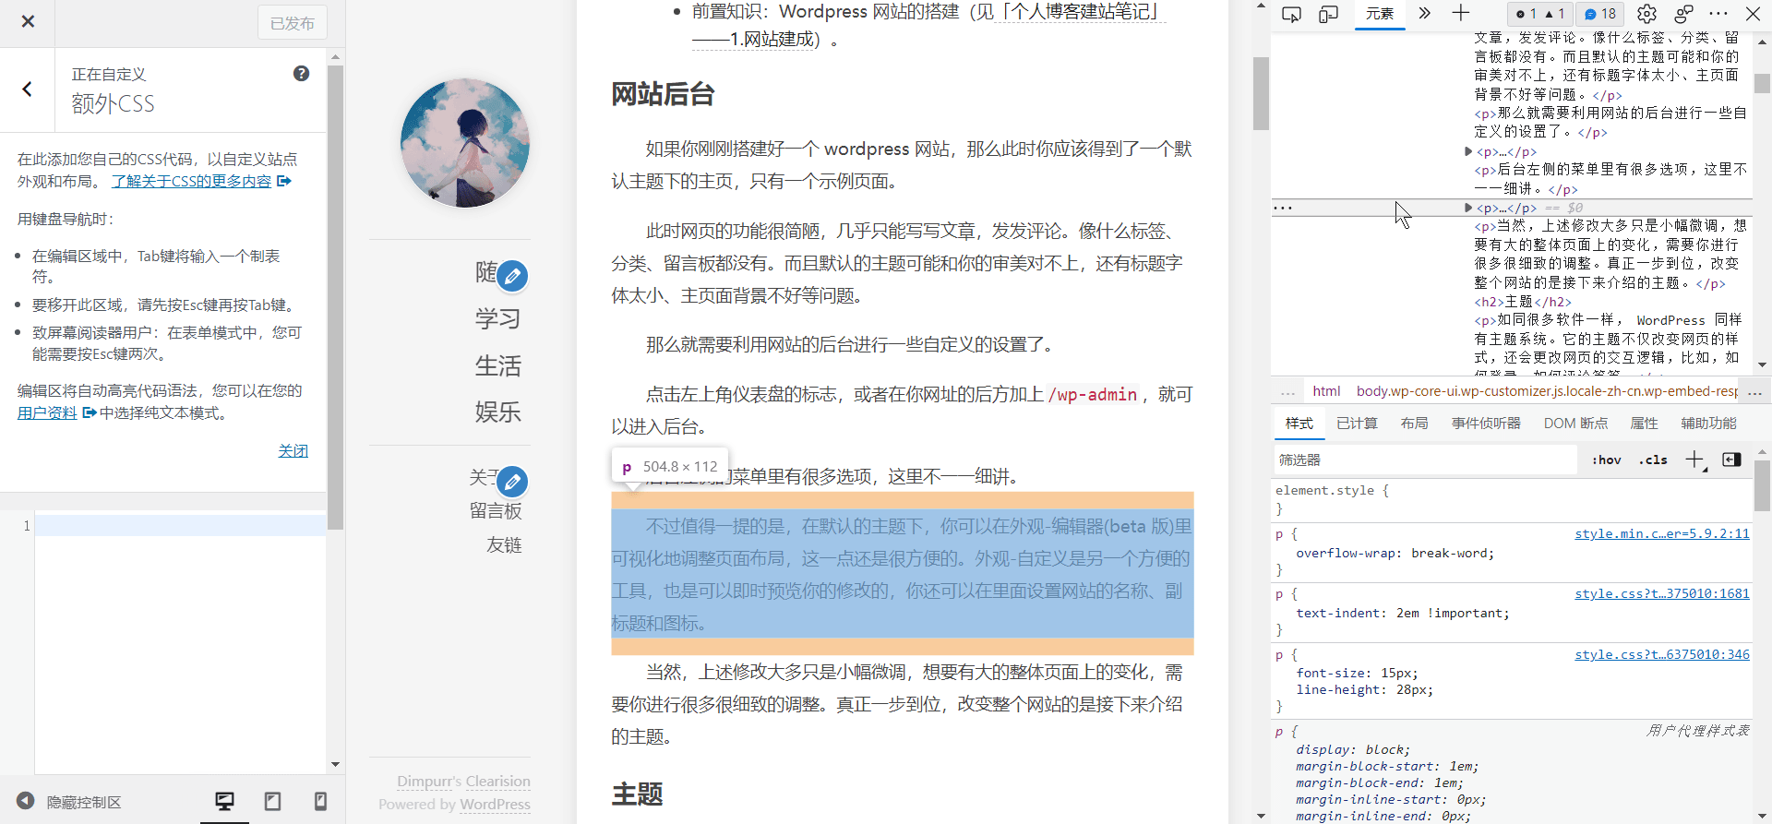Open the errors and warnings counter
Screen dimensions: 1772x824
(x=1539, y=14)
